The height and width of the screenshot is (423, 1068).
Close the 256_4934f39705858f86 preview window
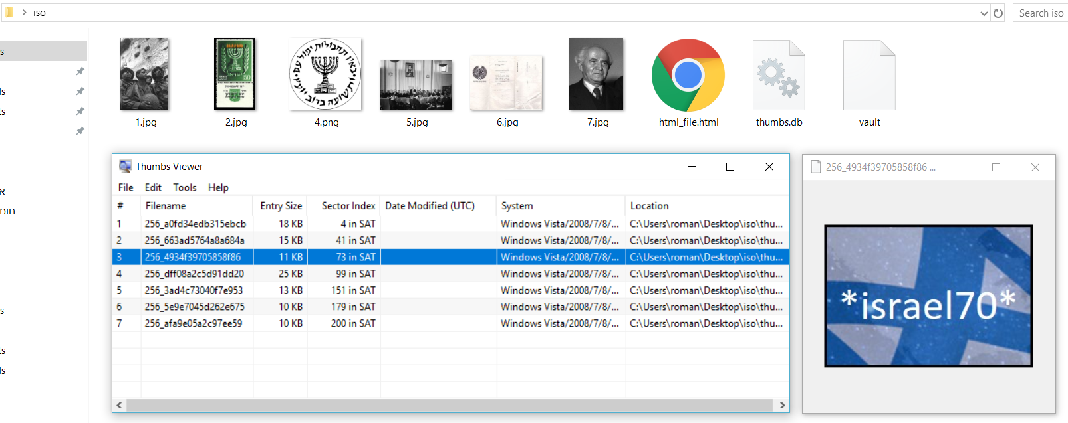(x=1035, y=167)
